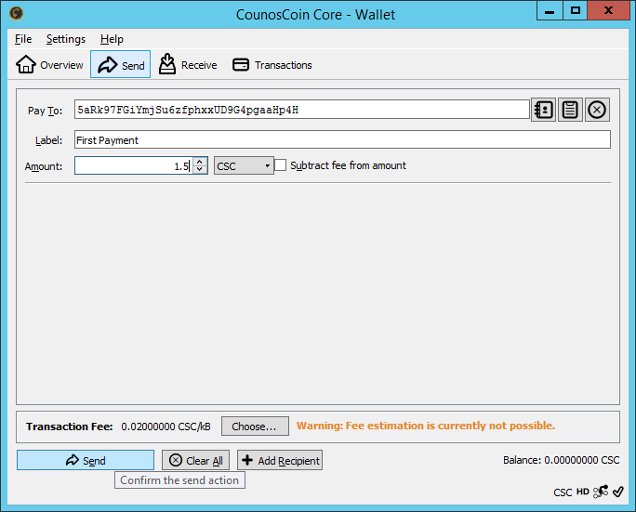Expand the CSC unit dropdown
This screenshot has height=512, width=636.
[244, 165]
